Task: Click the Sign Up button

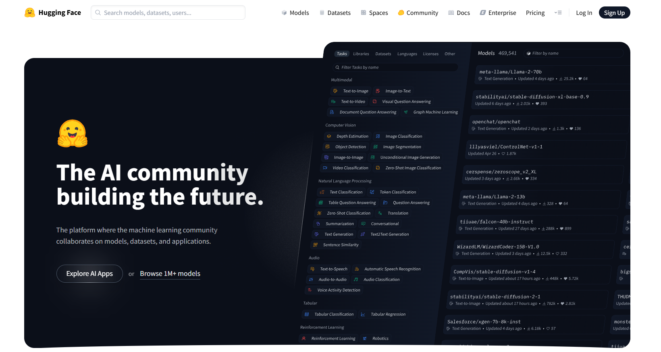Action: click(614, 12)
